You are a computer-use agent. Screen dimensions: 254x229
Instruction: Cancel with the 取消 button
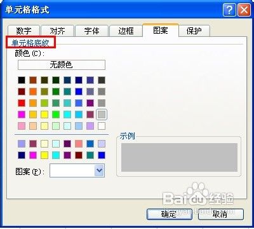tap(221, 214)
